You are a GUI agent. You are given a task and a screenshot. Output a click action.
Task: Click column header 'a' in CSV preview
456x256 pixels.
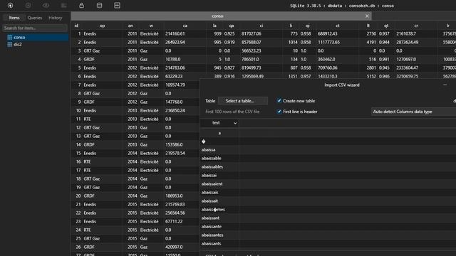click(219, 133)
